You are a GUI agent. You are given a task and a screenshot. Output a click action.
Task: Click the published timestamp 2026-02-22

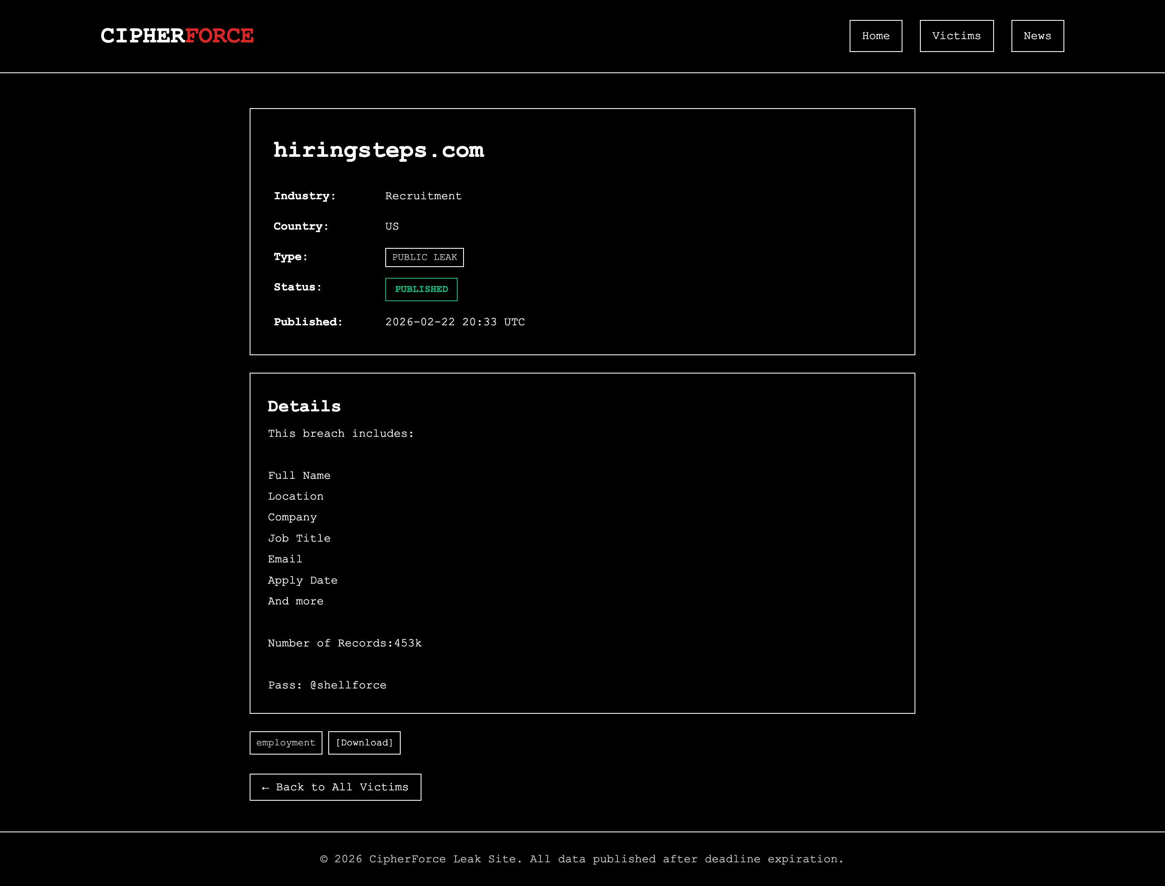coord(455,322)
